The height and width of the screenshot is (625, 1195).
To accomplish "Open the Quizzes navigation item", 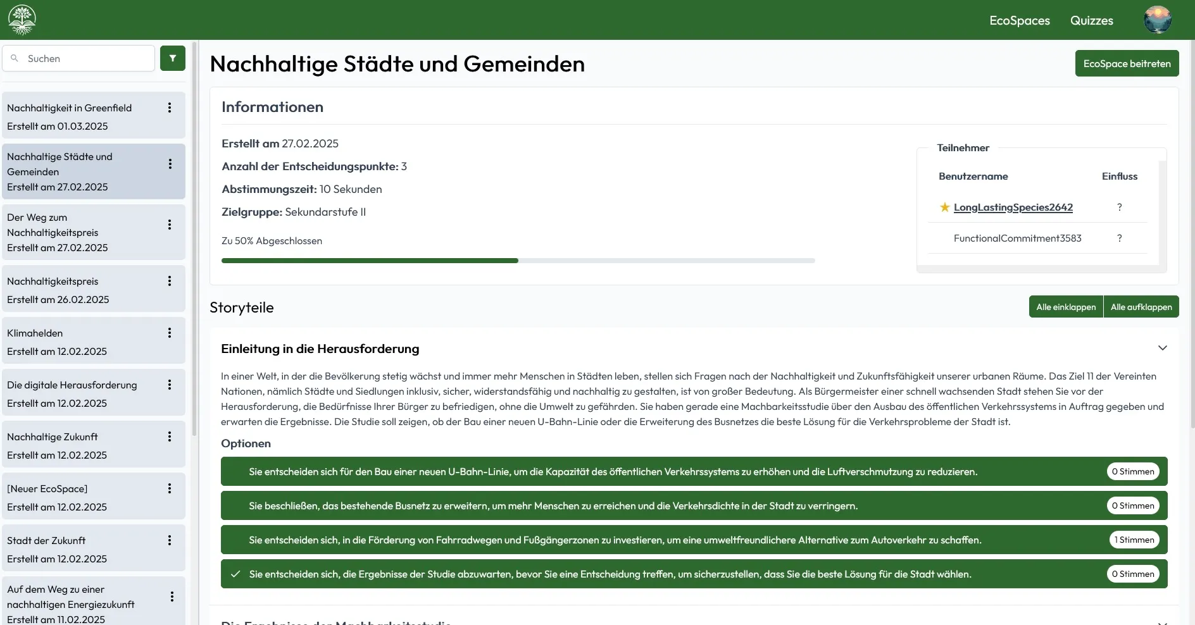I will (x=1091, y=20).
